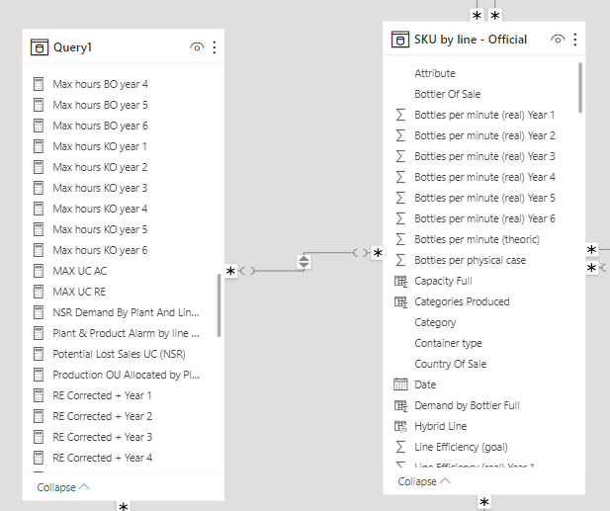Select the Bottler Of Sale field
Image resolution: width=610 pixels, height=511 pixels.
(448, 94)
